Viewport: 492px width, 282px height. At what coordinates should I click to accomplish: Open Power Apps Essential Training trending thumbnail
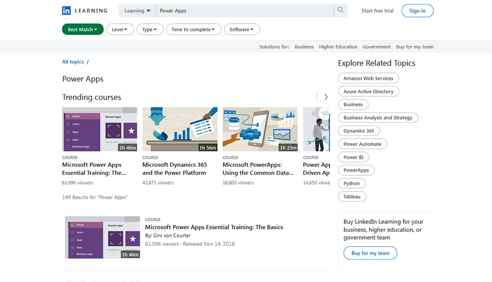tap(99, 129)
